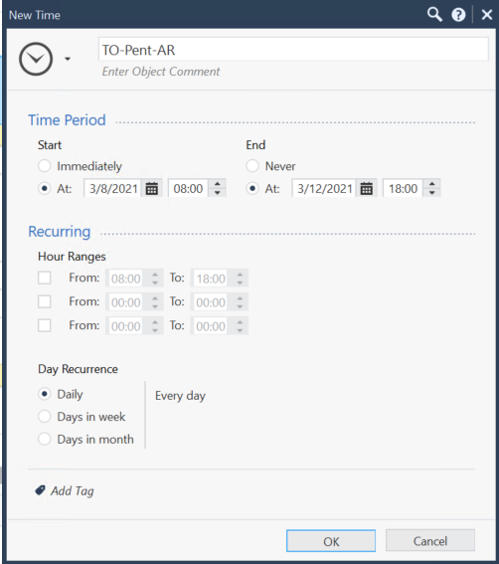This screenshot has height=564, width=499.
Task: Enable third hour range checkbox
Action: pos(45,325)
